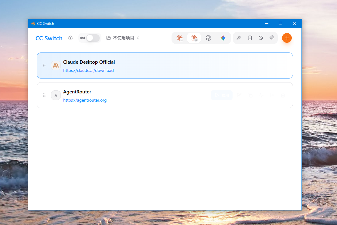Click the letter A avatar of AgentRouter
Screen dimensions: 337x225
tap(56, 95)
